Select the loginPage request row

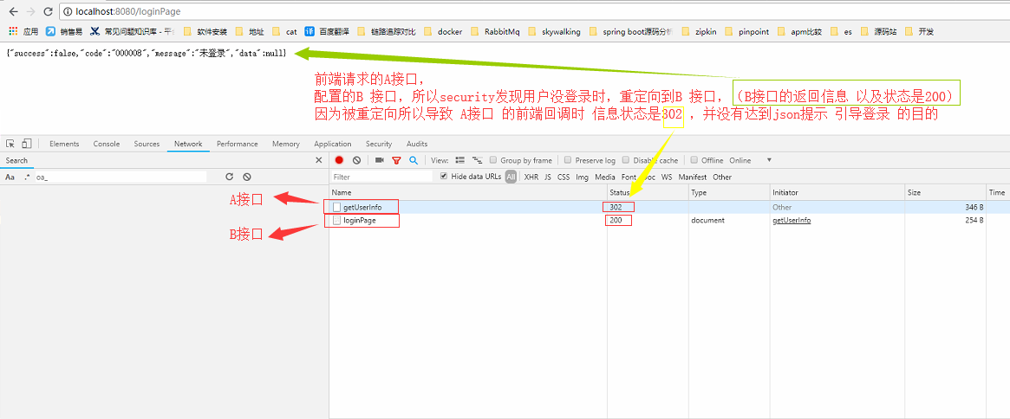(669, 220)
